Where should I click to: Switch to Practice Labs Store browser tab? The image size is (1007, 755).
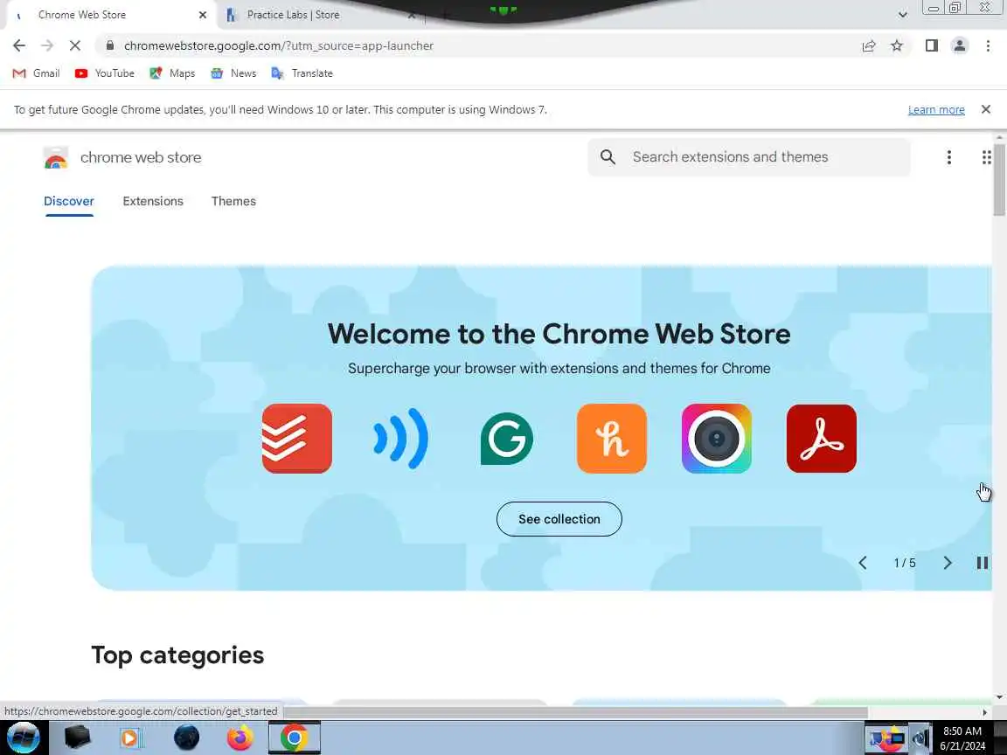click(316, 15)
